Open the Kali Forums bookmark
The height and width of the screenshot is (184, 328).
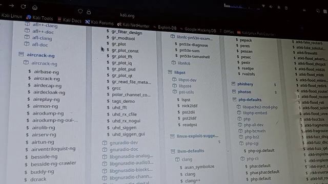(x=99, y=22)
